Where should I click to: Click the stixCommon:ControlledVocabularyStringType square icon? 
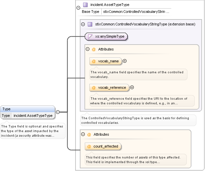(90, 24)
